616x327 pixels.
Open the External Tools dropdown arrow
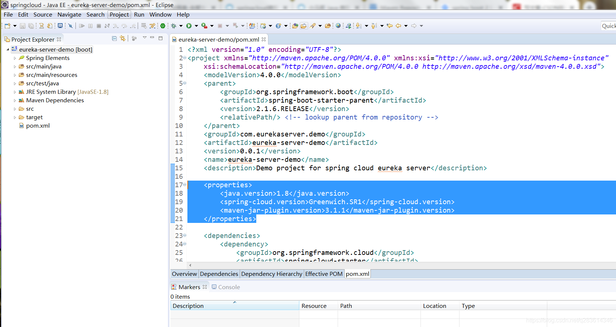tap(212, 26)
